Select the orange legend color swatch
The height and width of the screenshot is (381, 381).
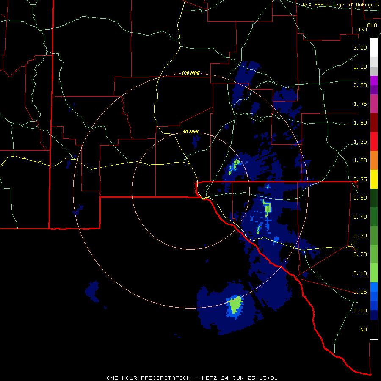pos(374,160)
